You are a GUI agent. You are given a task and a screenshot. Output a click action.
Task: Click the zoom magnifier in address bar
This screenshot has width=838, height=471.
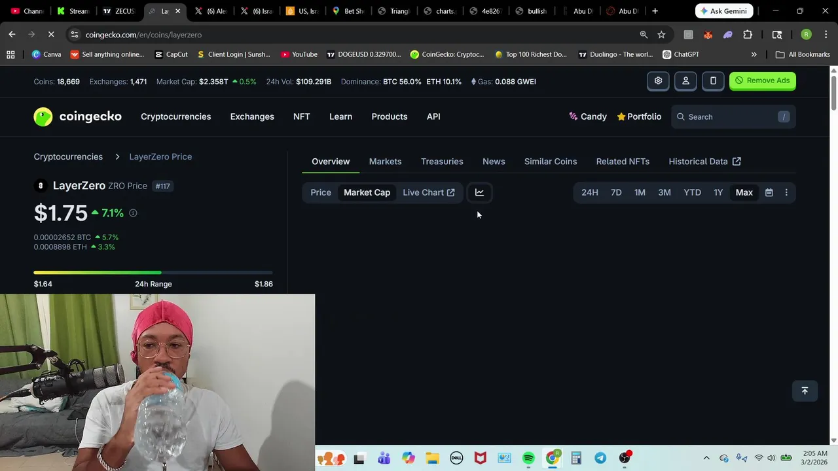pyautogui.click(x=644, y=35)
